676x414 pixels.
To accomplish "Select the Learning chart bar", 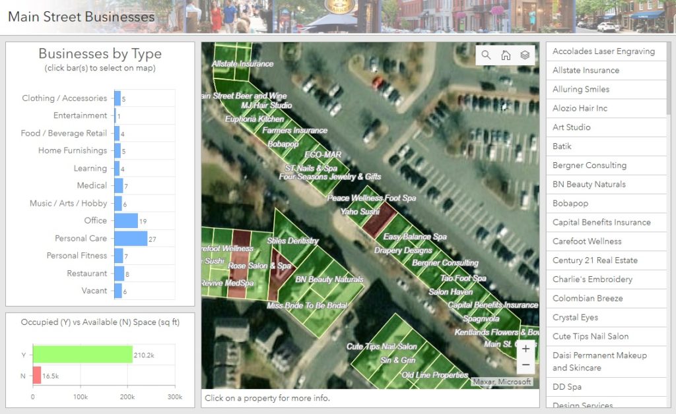I will [117, 168].
